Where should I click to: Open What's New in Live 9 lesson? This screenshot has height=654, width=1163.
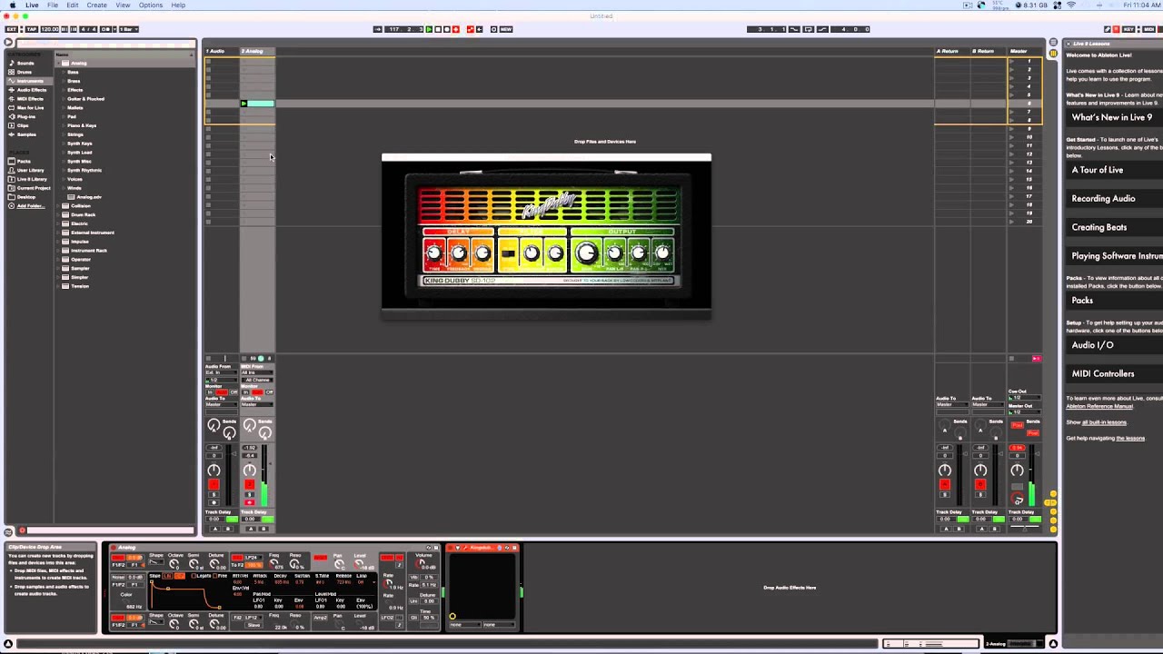(x=1112, y=117)
